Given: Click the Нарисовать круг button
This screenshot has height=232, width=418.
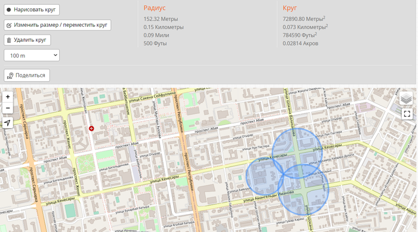Looking at the screenshot, I should point(32,10).
